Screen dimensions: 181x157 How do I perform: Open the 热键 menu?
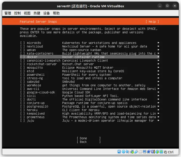[x=37, y=13]
